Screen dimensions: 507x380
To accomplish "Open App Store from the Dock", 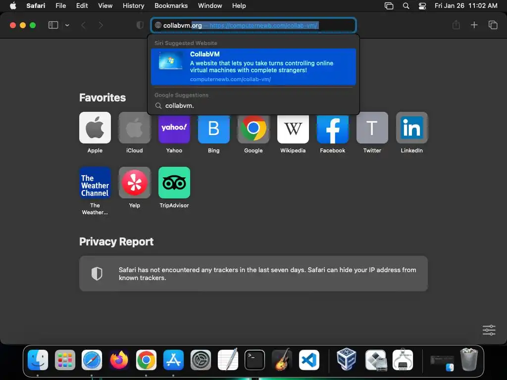I will 173,360.
